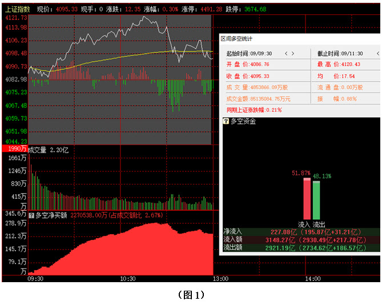Screen dimensions: 382x305
Task: Click the 流入额 inflow amount row
Action: tap(301, 240)
